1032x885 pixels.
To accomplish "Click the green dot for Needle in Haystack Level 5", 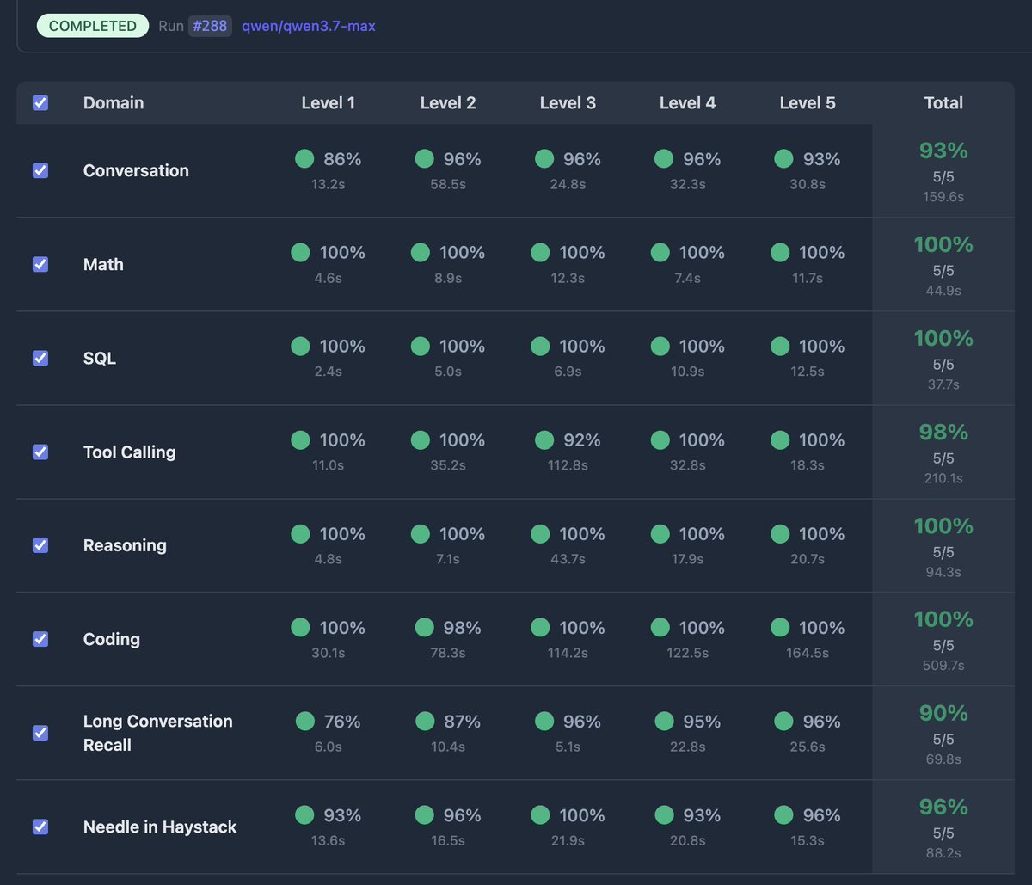I will tap(783, 814).
